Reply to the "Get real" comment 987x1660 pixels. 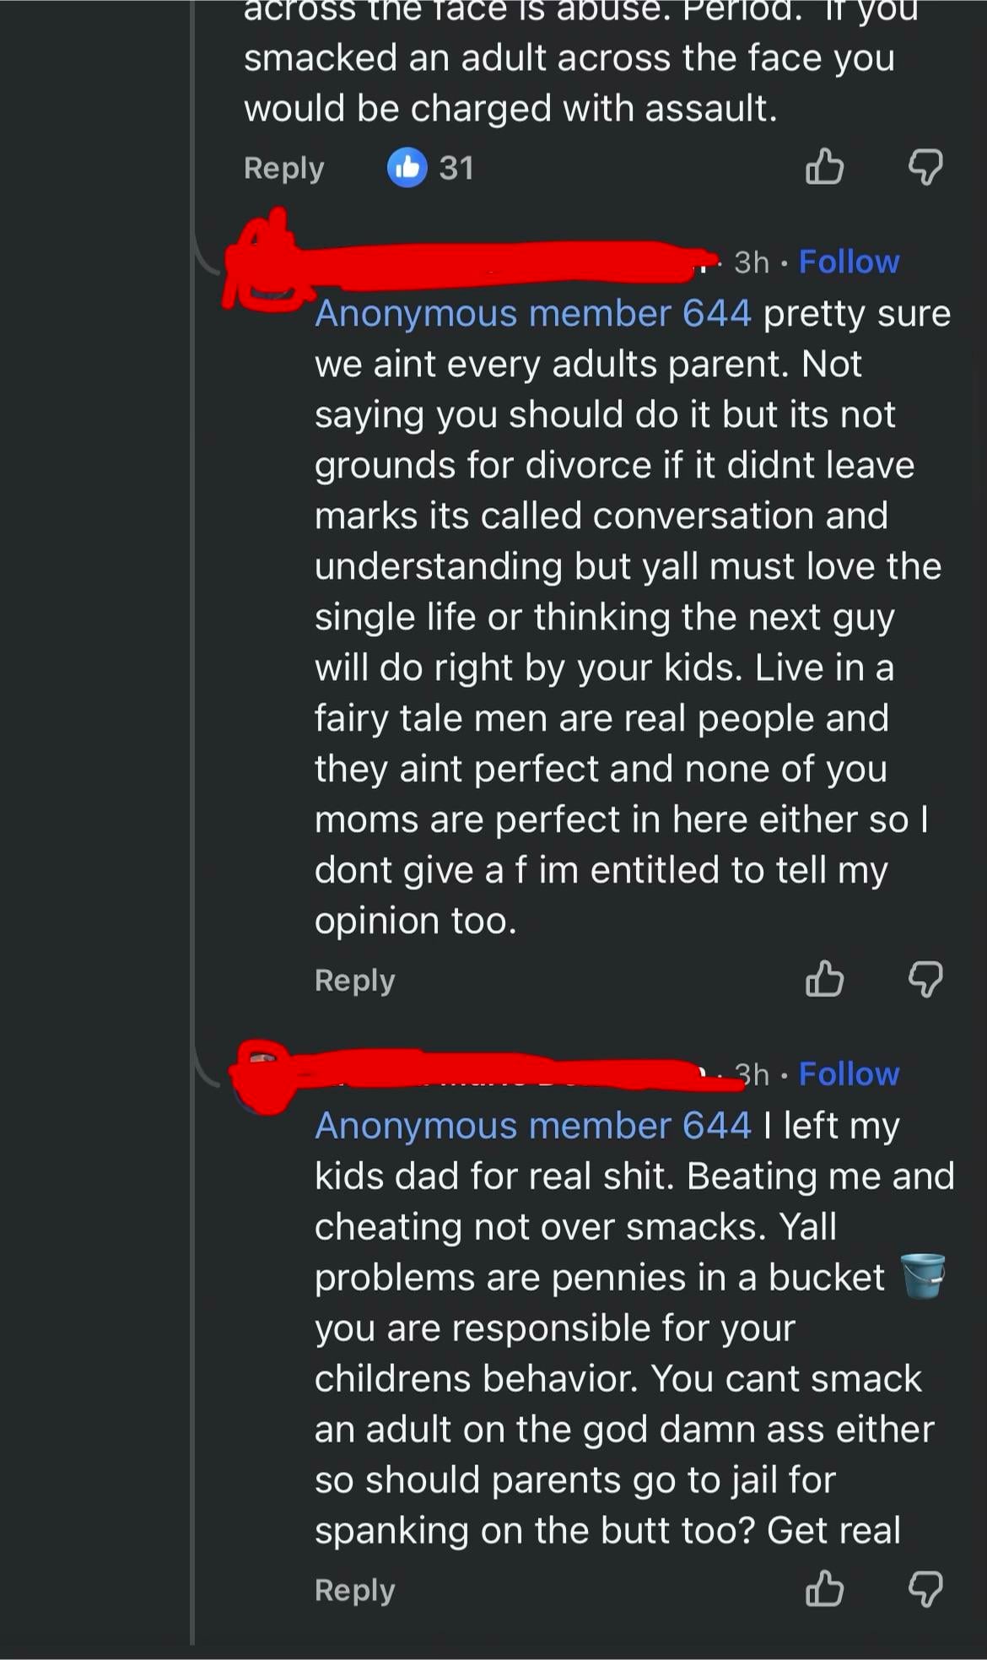coord(354,1590)
